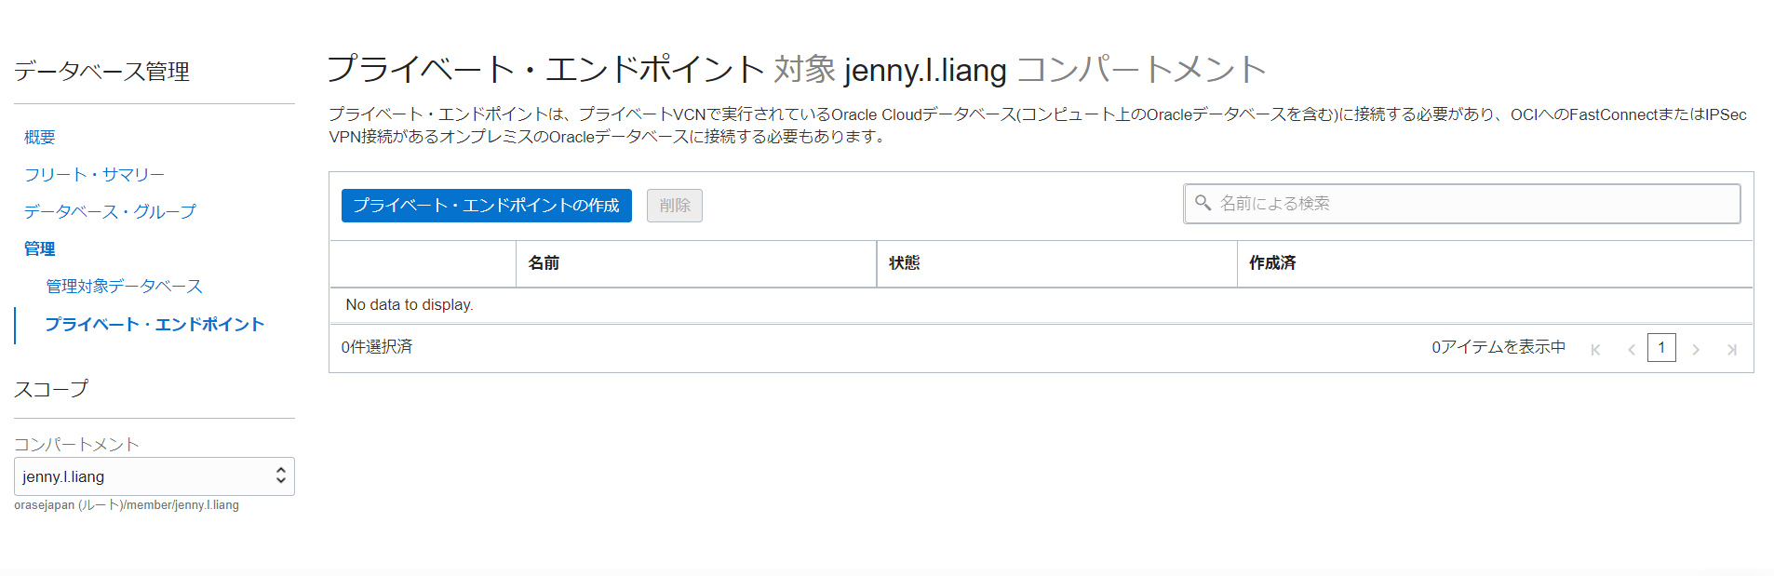Click the 削除 button
1774x576 pixels.
pyautogui.click(x=675, y=206)
